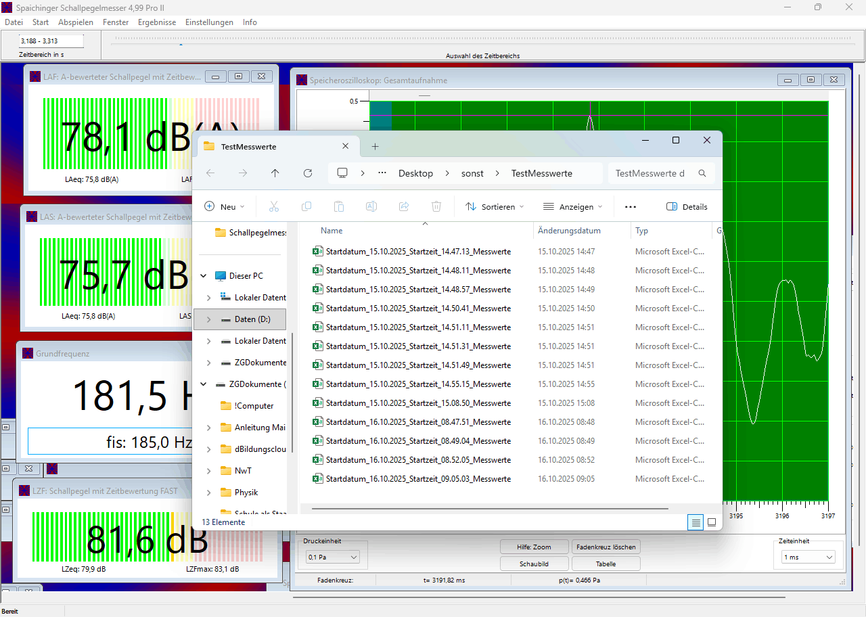Click the Auswahl des Zeitbereichs slider track
866x617 pixels.
(x=482, y=39)
